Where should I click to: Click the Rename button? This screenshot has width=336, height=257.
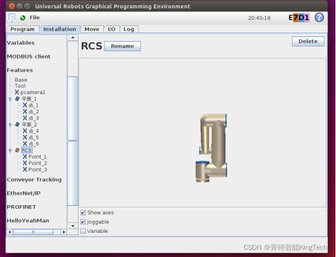click(122, 46)
